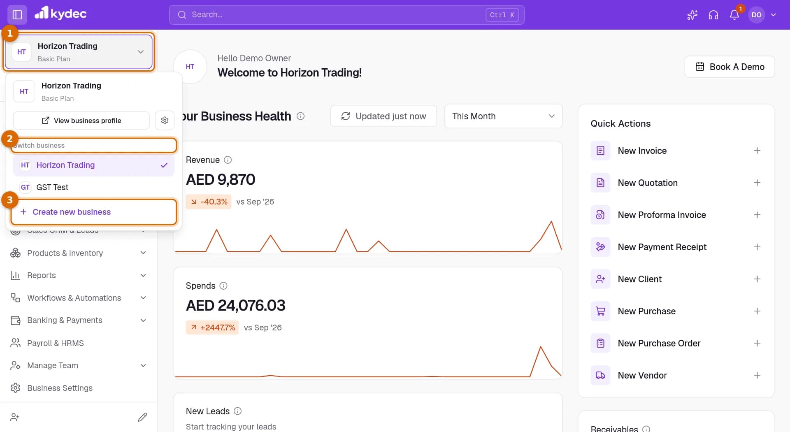790x432 pixels.
Task: Click the Spends info icon
Action: pyautogui.click(x=223, y=286)
